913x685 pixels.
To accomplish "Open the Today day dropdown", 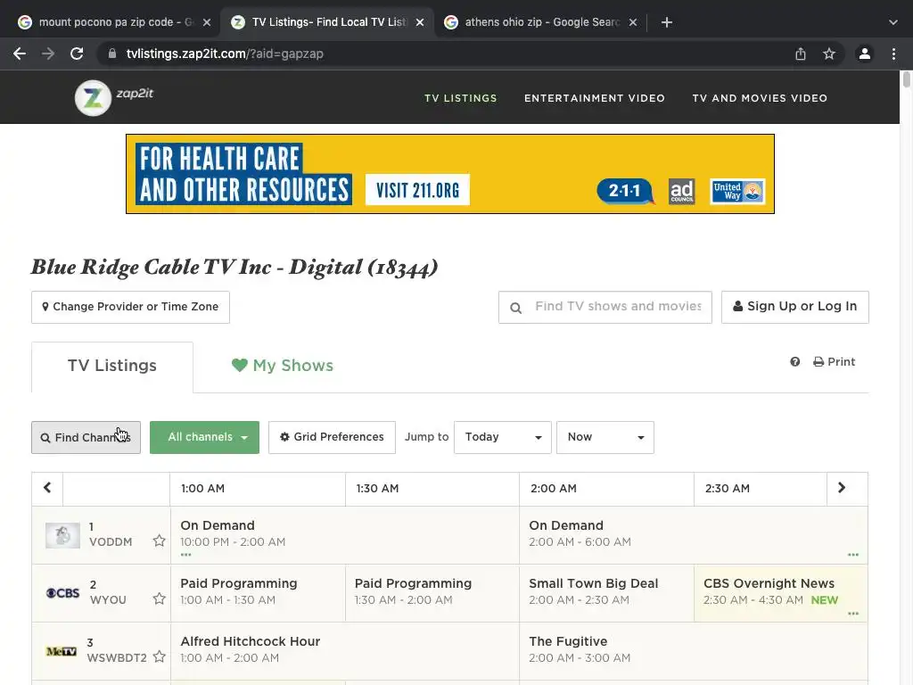I will click(x=503, y=437).
